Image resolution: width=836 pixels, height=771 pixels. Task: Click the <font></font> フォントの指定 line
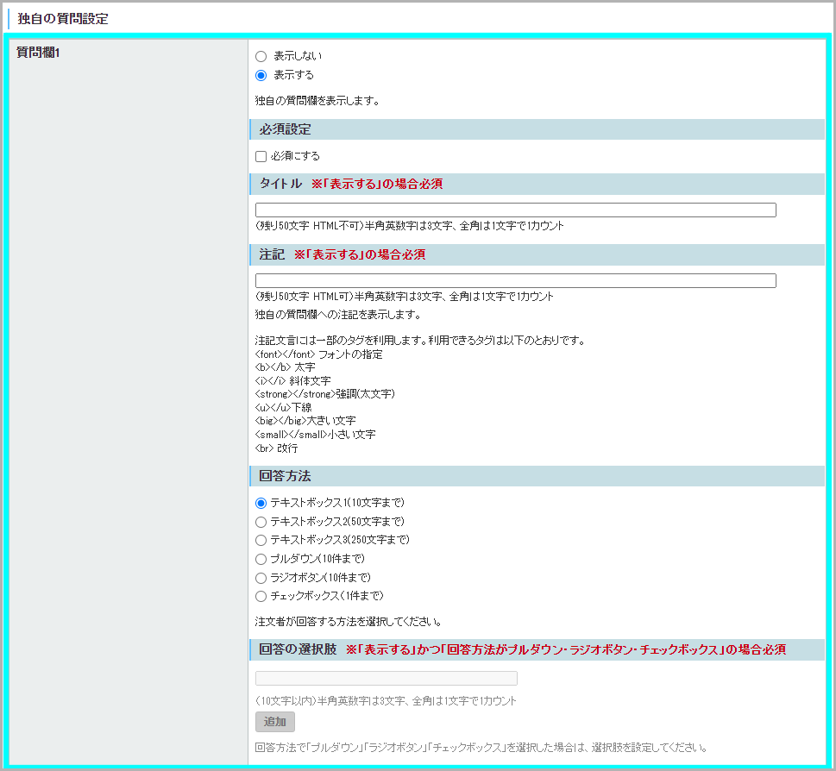point(319,354)
